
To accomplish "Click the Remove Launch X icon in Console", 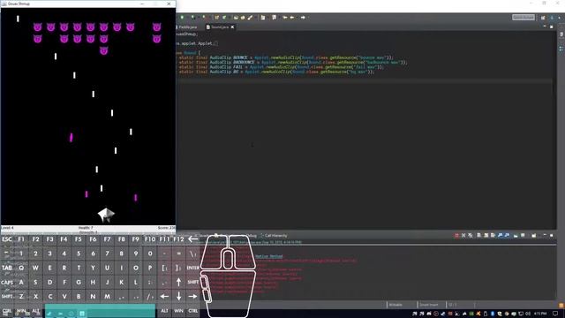I will [x=463, y=236].
